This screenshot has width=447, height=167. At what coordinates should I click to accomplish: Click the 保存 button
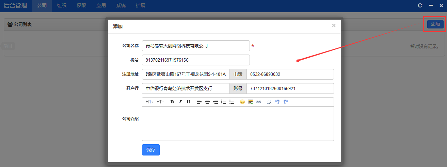pyautogui.click(x=151, y=150)
